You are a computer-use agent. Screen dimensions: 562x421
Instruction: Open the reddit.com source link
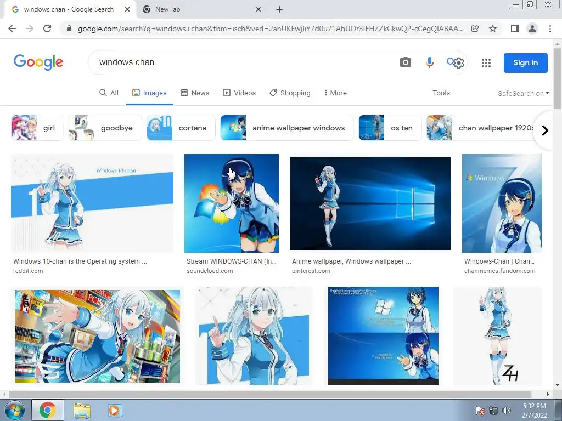[x=28, y=271]
